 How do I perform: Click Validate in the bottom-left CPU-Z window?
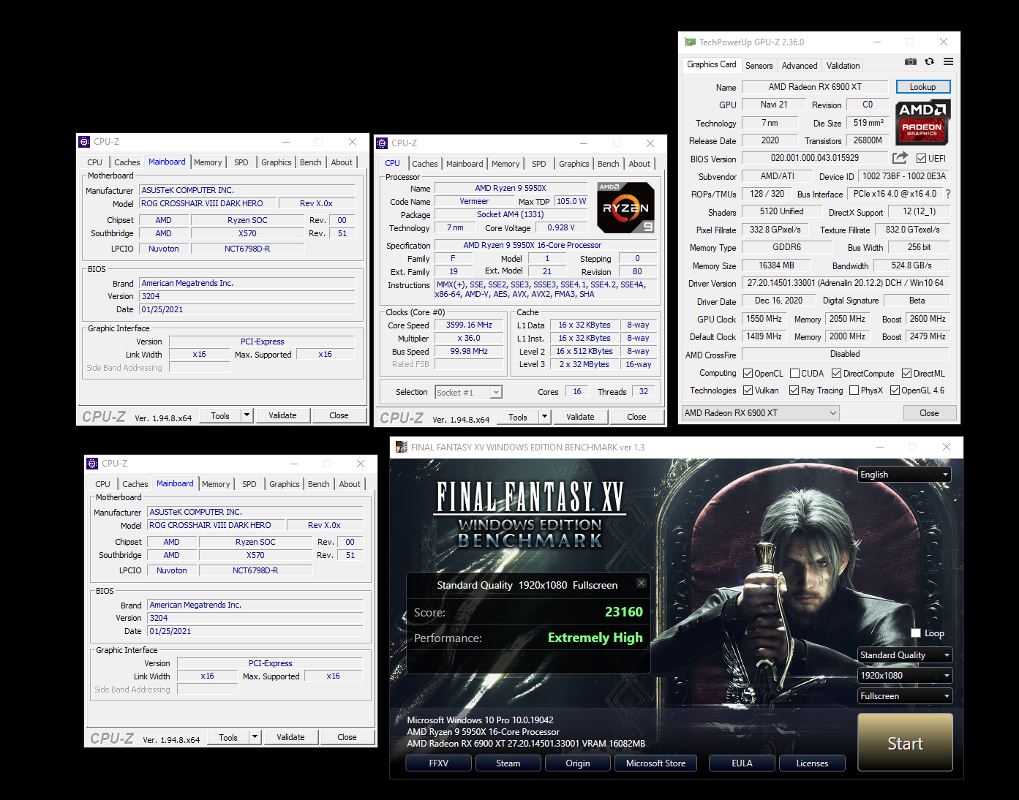click(x=290, y=737)
